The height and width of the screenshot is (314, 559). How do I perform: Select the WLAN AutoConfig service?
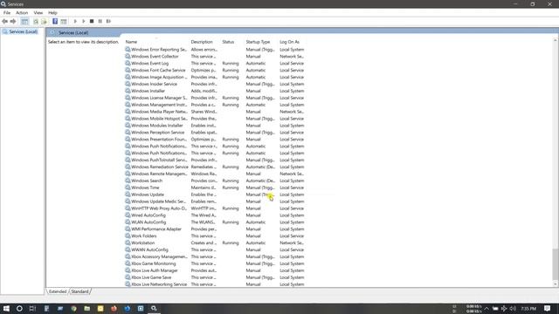coord(215,222)
